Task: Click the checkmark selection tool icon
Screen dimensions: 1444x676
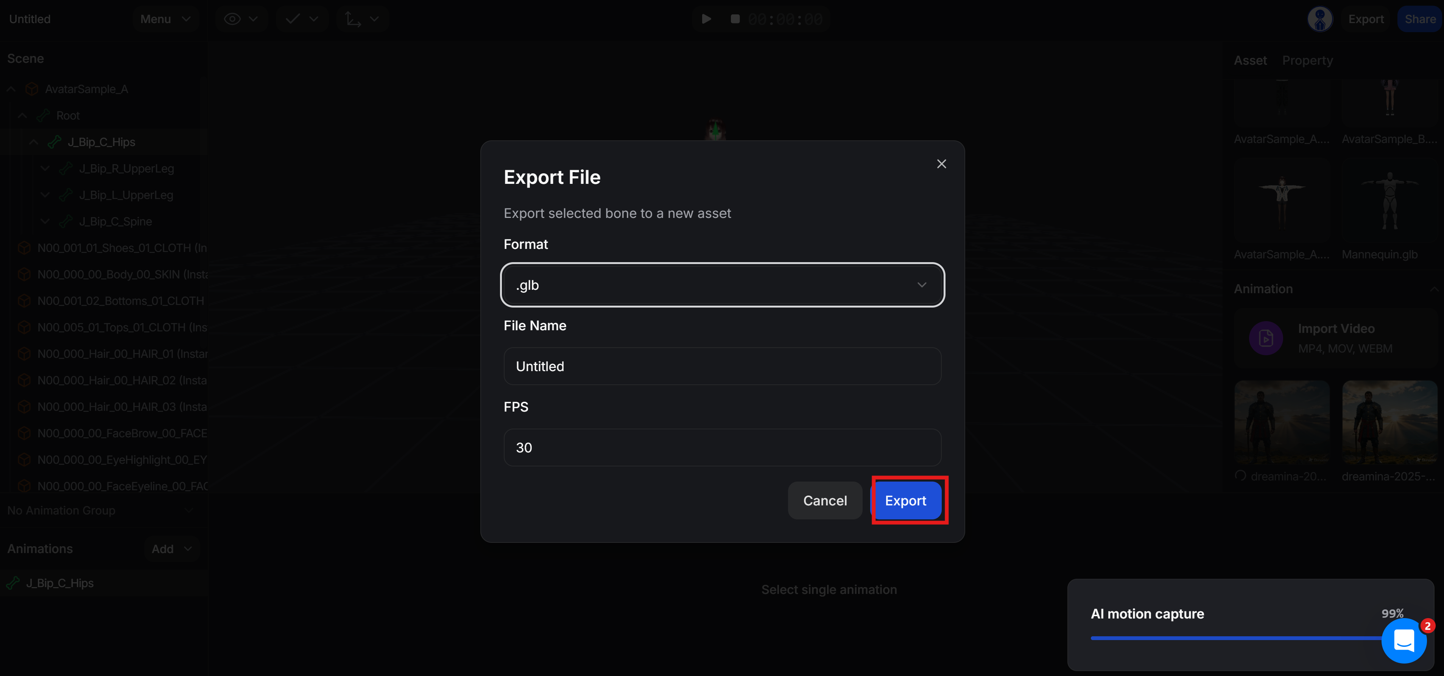Action: tap(292, 19)
